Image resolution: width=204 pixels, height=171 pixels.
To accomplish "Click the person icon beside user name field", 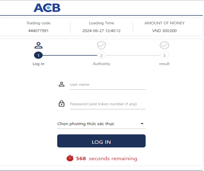I will tap(62, 84).
